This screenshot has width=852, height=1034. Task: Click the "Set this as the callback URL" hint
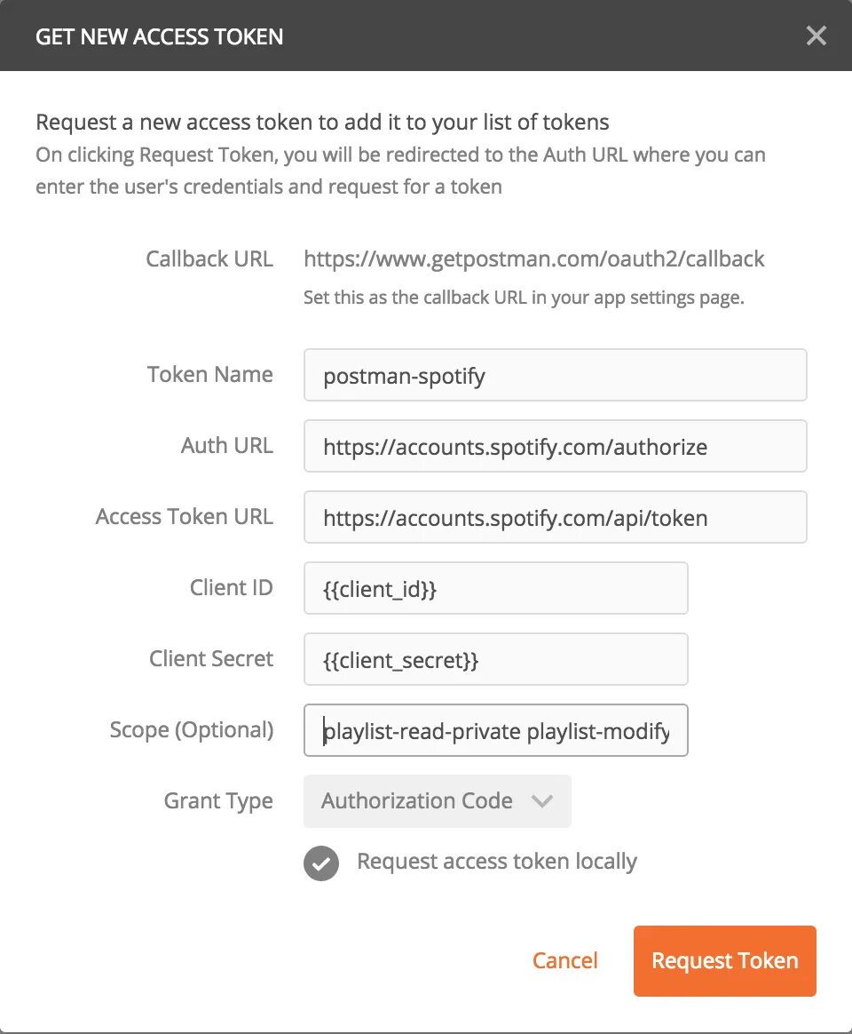click(524, 298)
